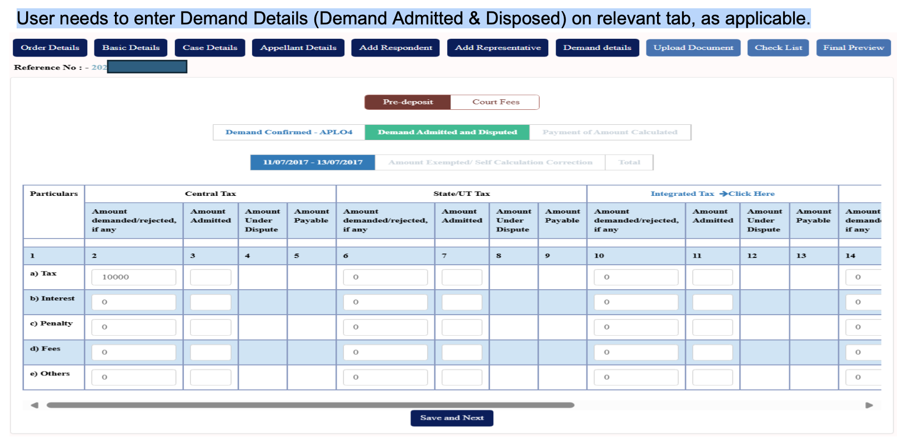
Task: Switch to Demand details tab
Action: pos(597,48)
